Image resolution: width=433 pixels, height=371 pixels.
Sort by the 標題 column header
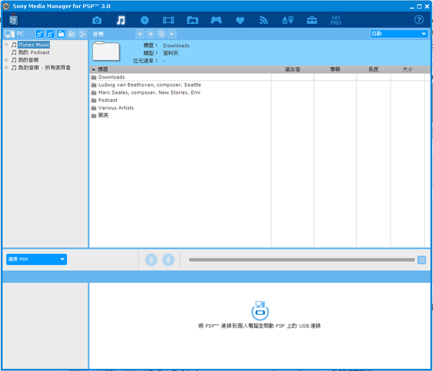tap(180, 69)
